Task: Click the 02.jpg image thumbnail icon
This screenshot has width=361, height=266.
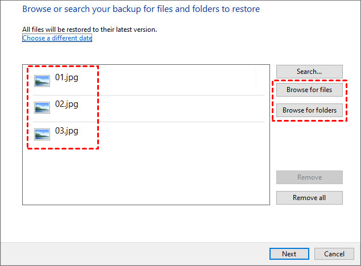Action: tap(42, 107)
